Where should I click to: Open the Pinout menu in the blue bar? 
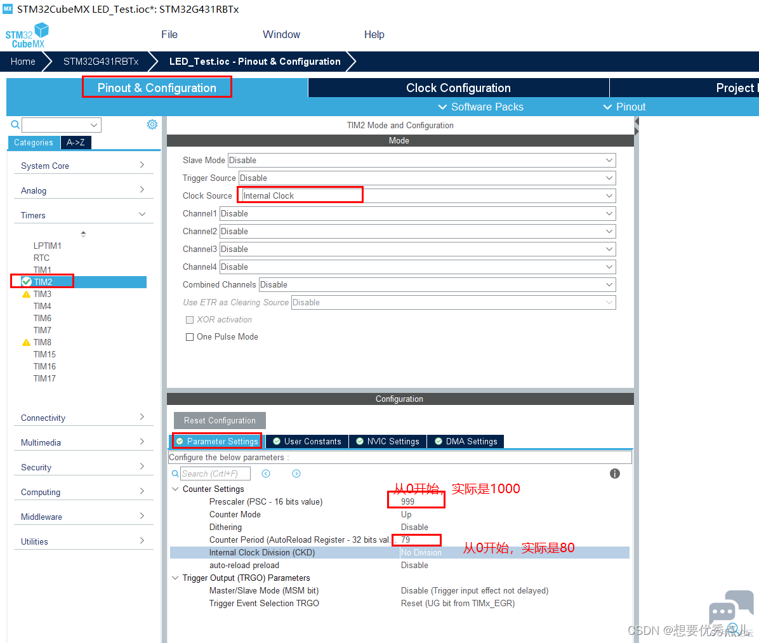coord(624,107)
